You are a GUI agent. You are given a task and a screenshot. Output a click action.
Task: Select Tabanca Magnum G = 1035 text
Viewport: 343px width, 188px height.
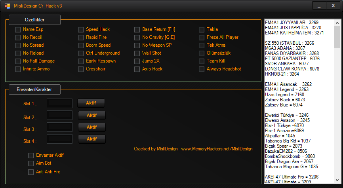(292, 167)
